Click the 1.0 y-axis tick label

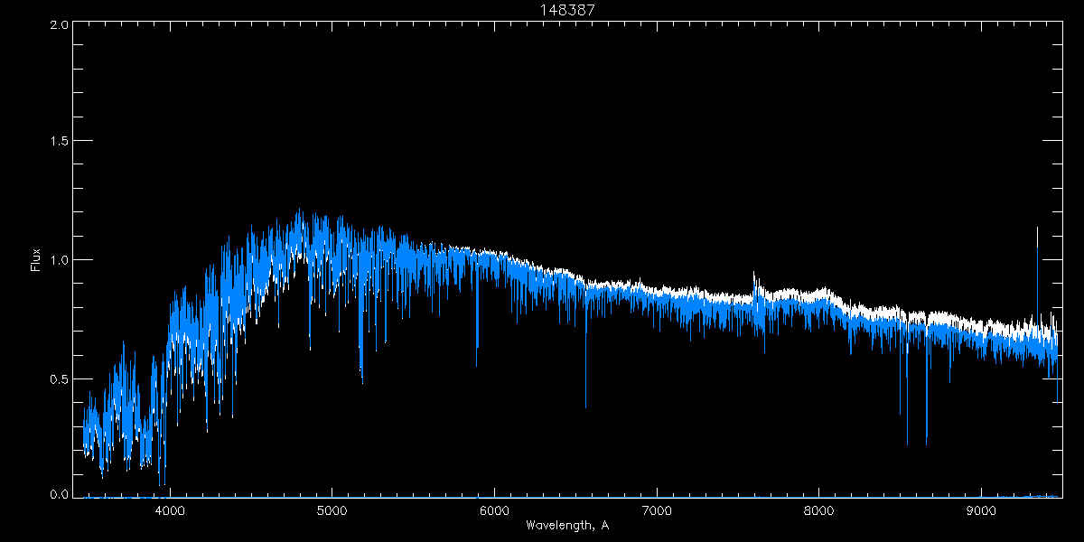pyautogui.click(x=59, y=260)
